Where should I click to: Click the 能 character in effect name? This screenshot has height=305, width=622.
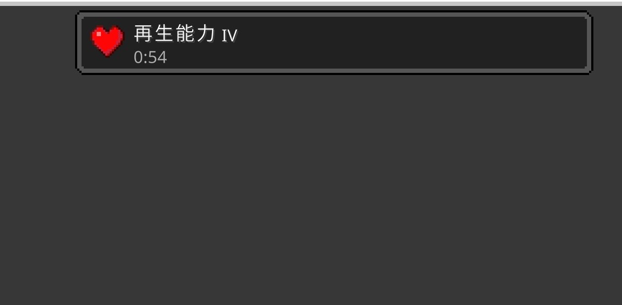pos(185,33)
